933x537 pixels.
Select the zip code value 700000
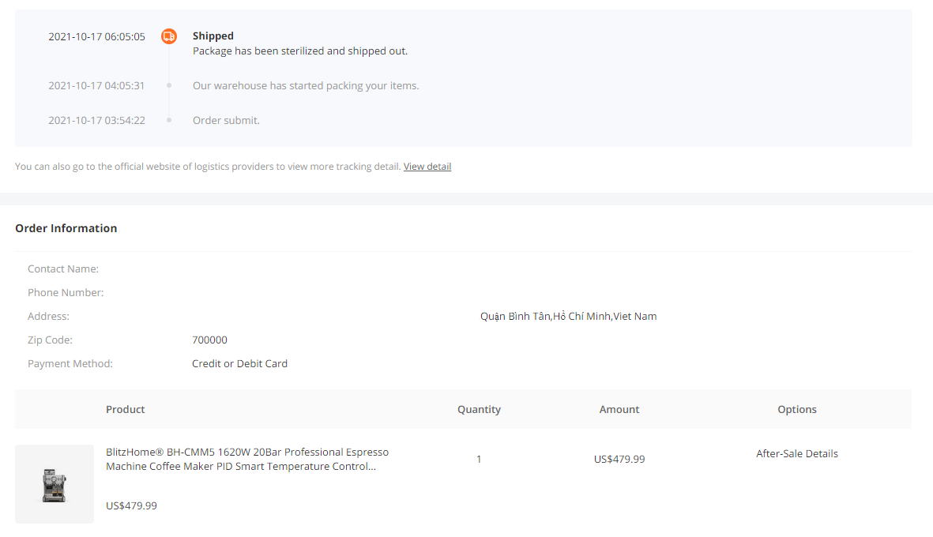coord(209,340)
